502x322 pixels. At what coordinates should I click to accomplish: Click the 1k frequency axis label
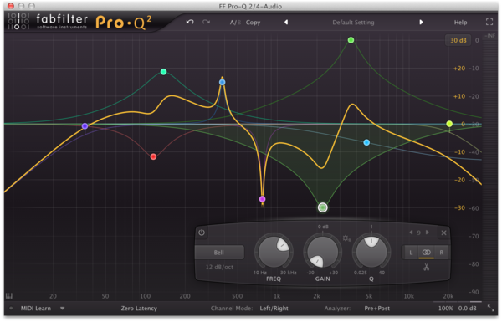[x=277, y=296]
